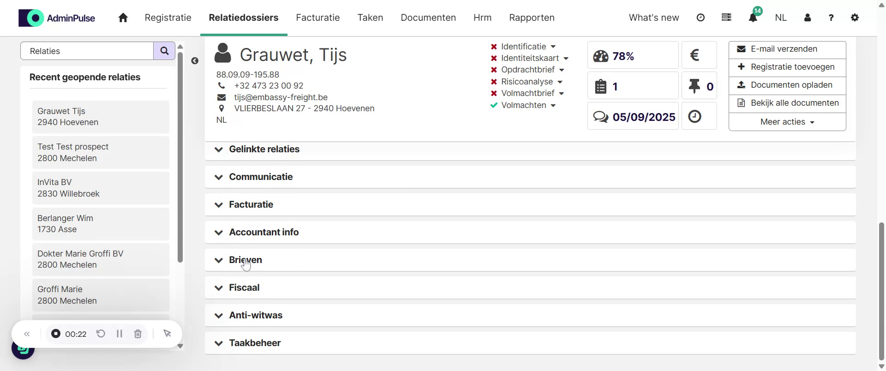Open the timer clock icon in header
Viewport: 886px width, 371px height.
click(700, 18)
